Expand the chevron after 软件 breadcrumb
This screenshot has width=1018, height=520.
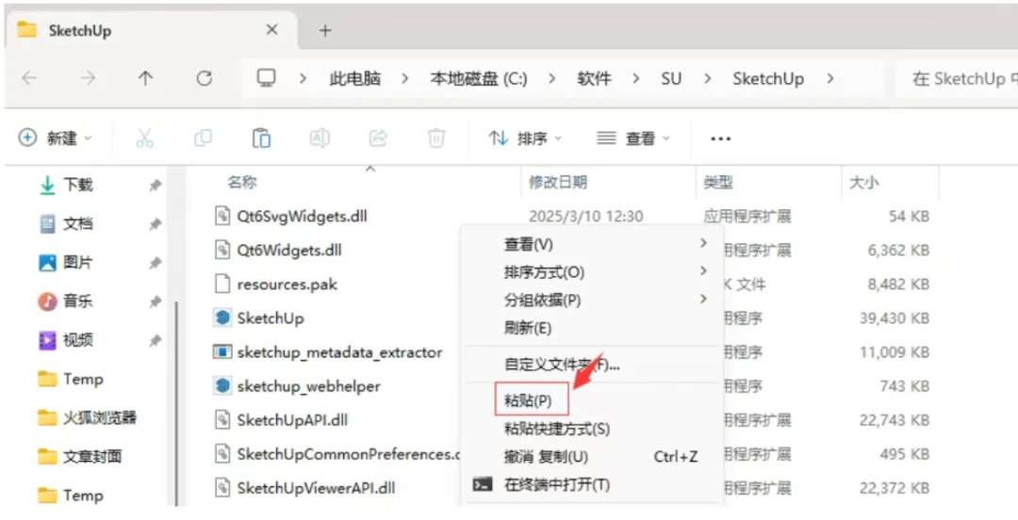pyautogui.click(x=635, y=78)
